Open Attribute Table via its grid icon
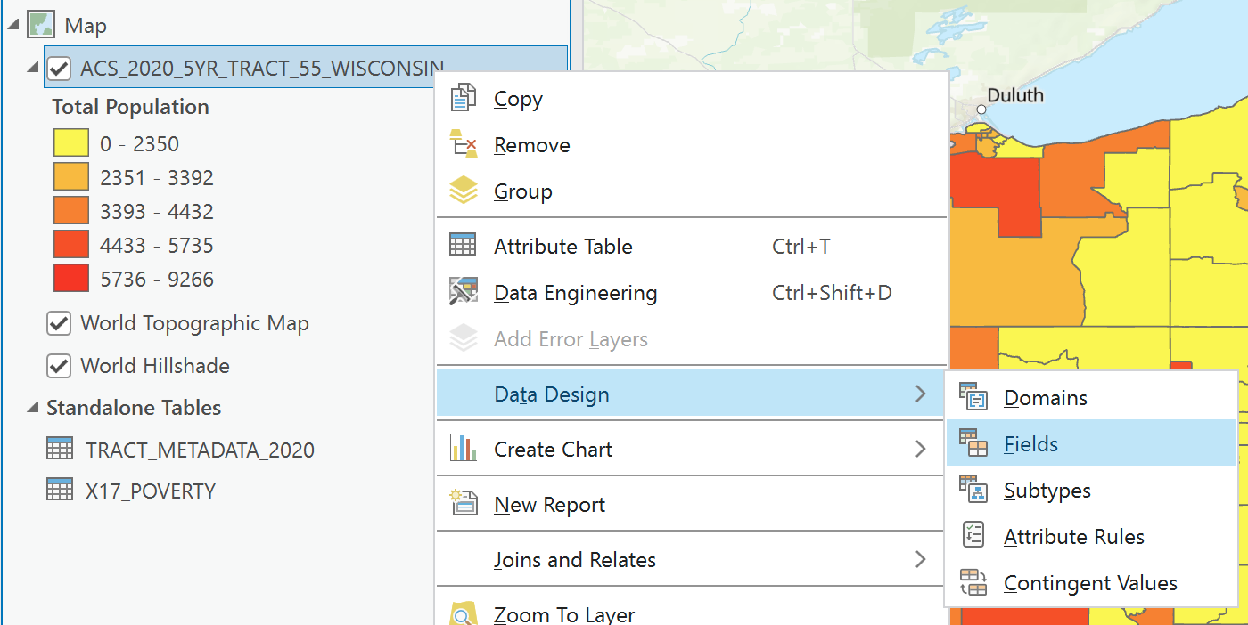This screenshot has height=625, width=1248. [464, 246]
